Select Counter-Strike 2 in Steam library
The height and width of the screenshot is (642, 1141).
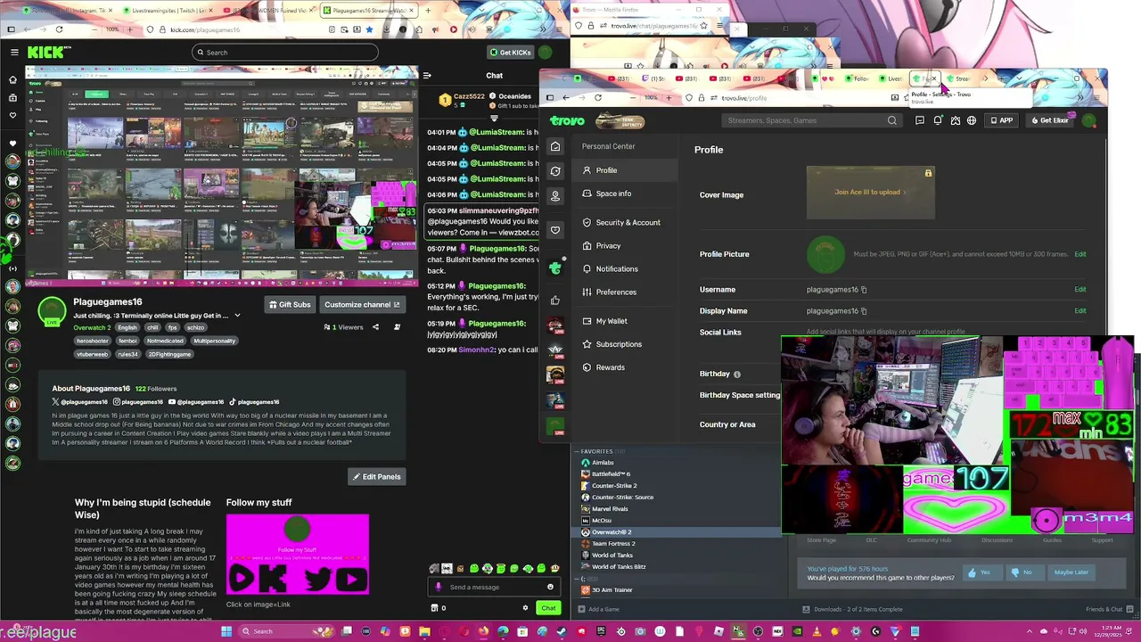[614, 486]
